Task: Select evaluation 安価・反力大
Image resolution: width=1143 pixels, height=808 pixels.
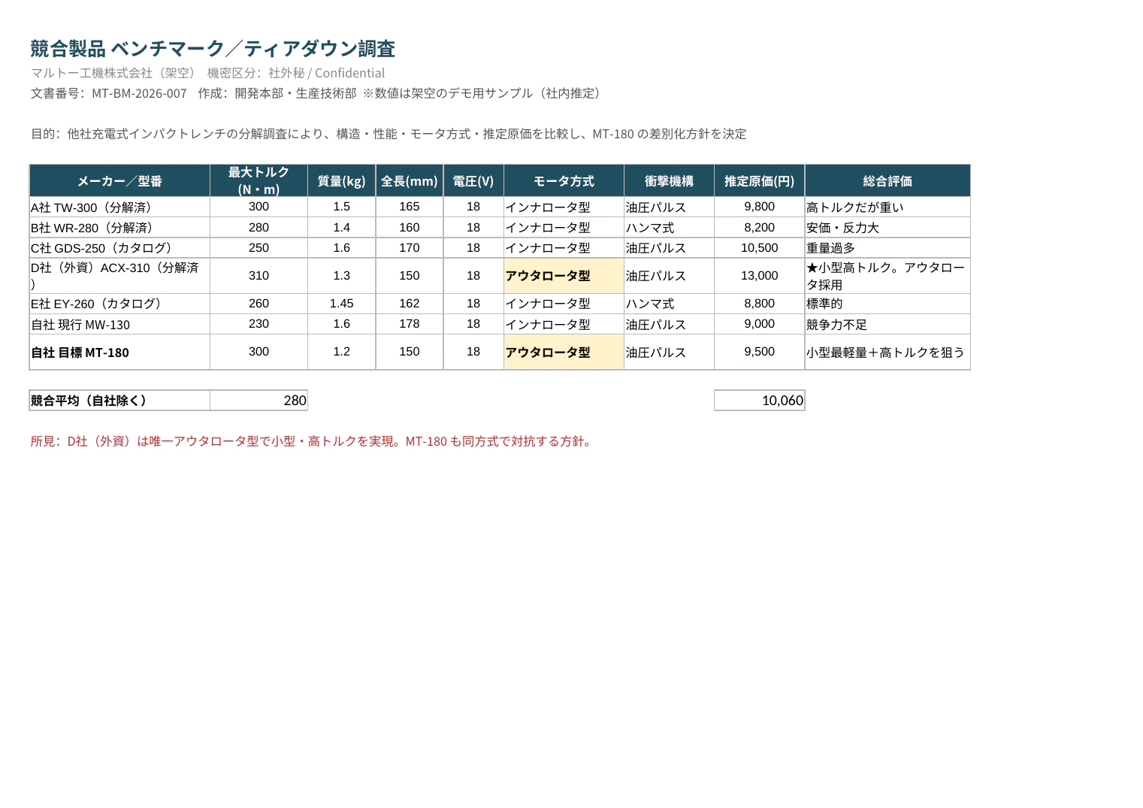Action: point(887,228)
